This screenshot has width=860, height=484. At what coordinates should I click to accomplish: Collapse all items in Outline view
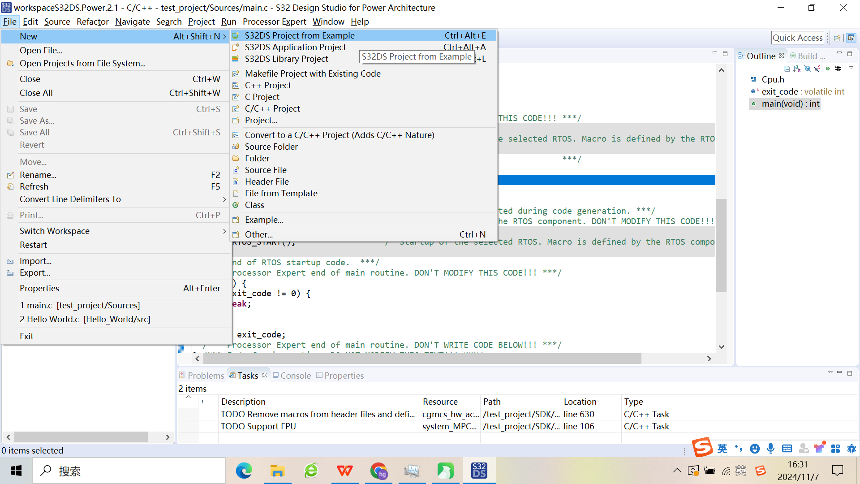coord(787,69)
